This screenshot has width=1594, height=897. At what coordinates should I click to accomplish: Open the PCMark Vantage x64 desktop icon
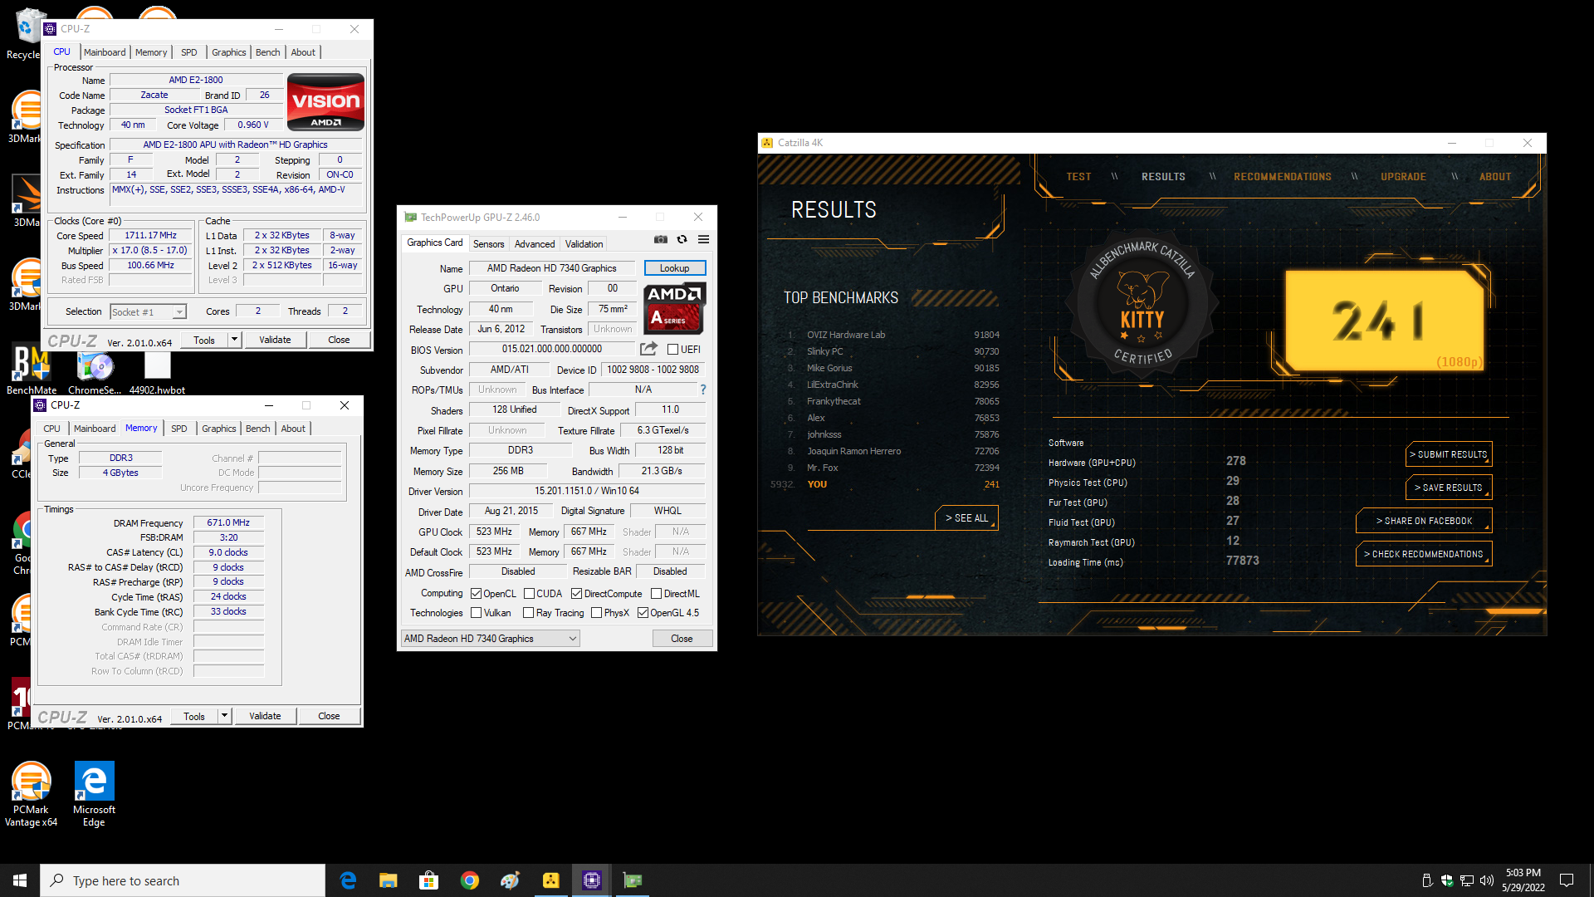click(31, 795)
